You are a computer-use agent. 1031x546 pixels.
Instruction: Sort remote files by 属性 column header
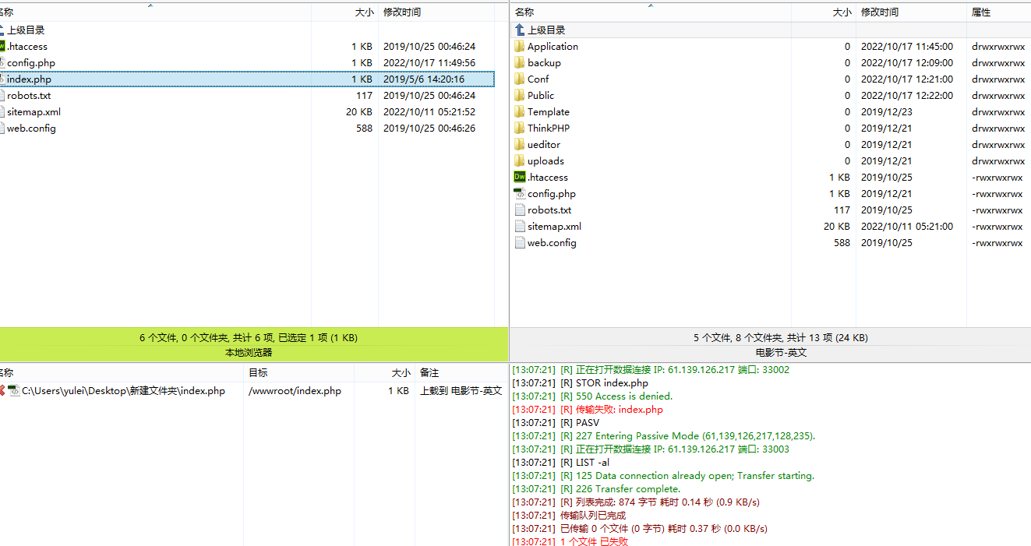point(980,12)
